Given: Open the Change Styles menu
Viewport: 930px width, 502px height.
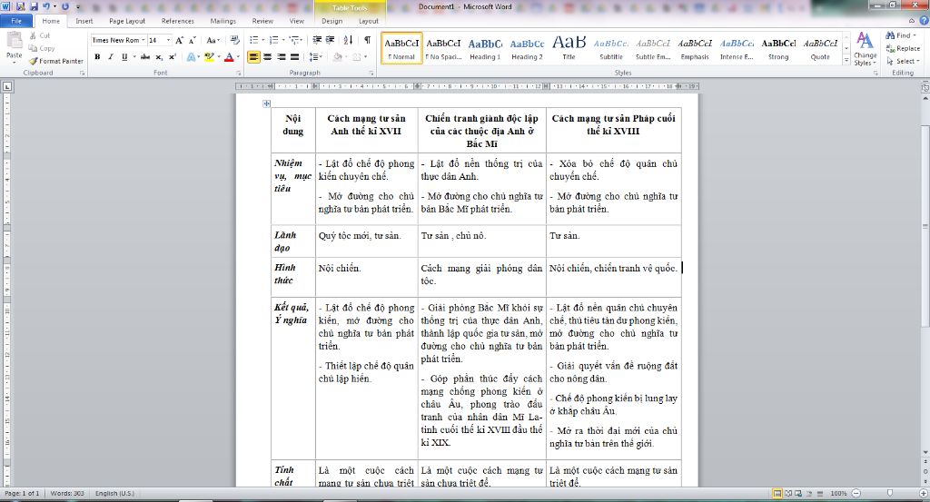Looking at the screenshot, I should 865,49.
